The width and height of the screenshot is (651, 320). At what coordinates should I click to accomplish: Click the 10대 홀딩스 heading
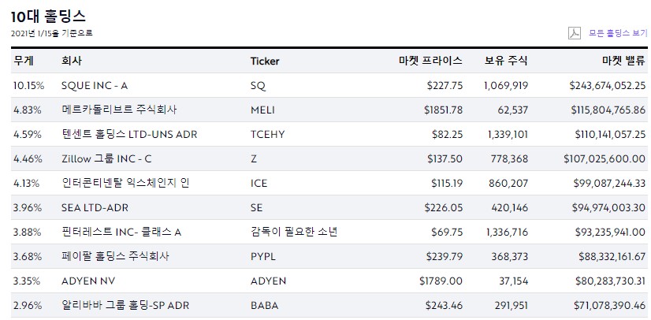pyautogui.click(x=48, y=17)
